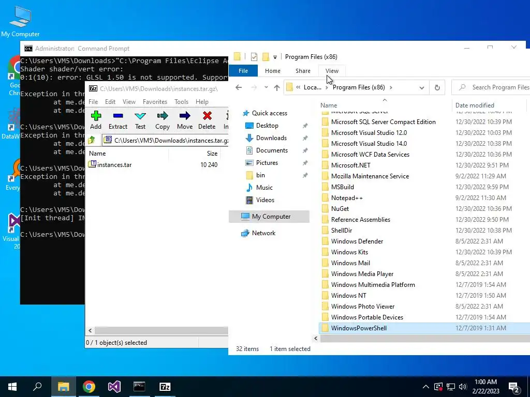Click File Explorer on the taskbar
Screen dimensions: 530x397
(63, 387)
